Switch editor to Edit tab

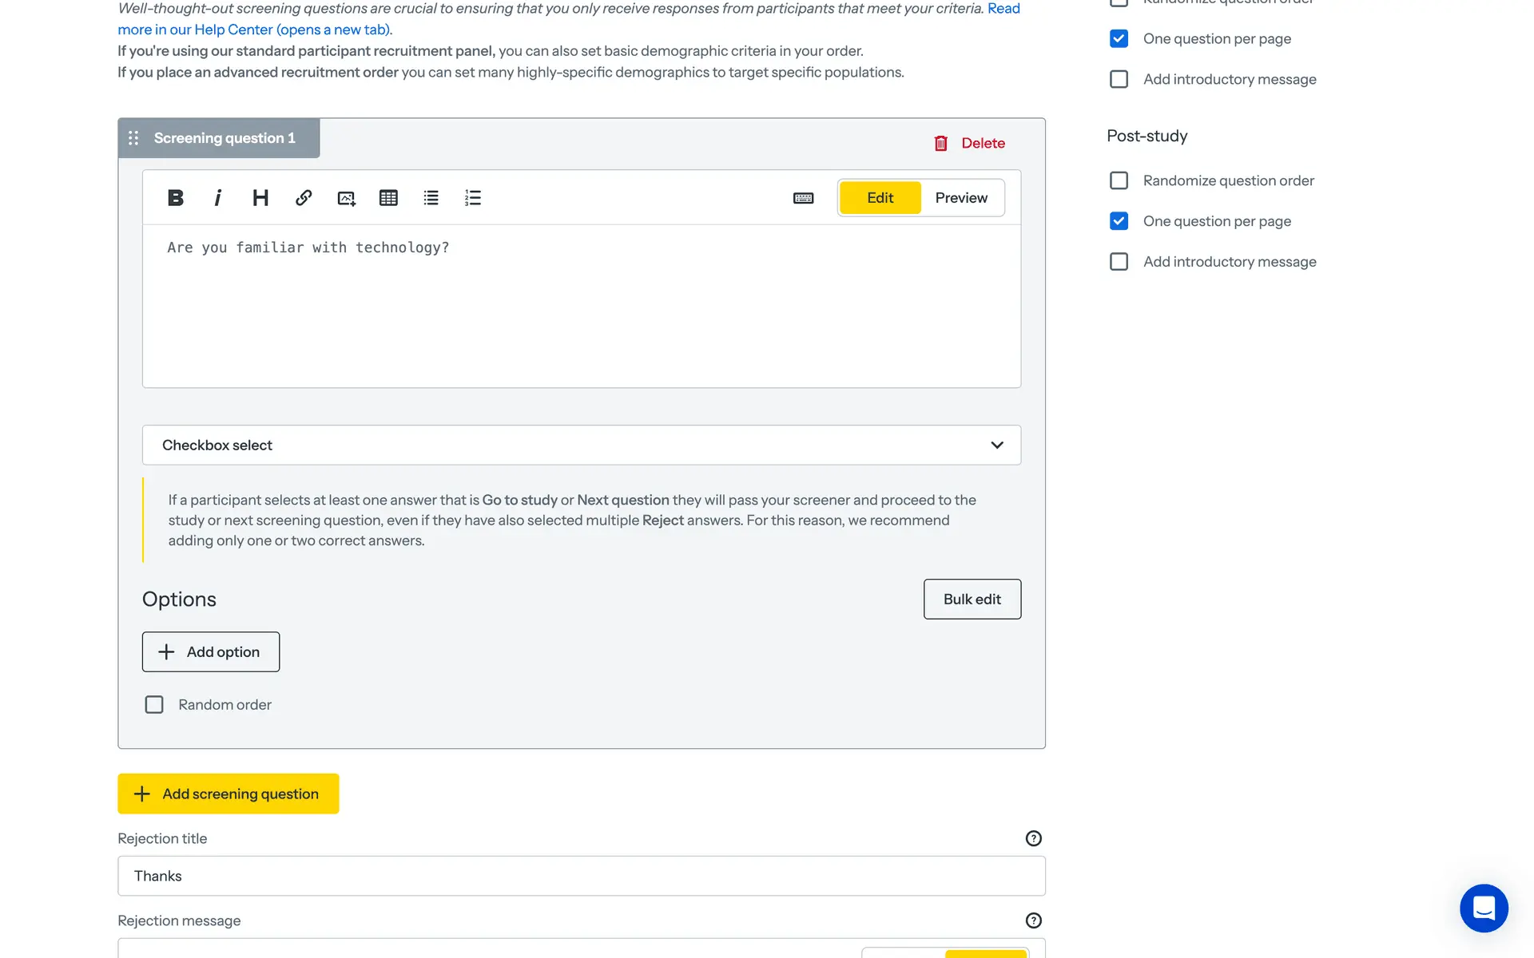[x=880, y=198]
